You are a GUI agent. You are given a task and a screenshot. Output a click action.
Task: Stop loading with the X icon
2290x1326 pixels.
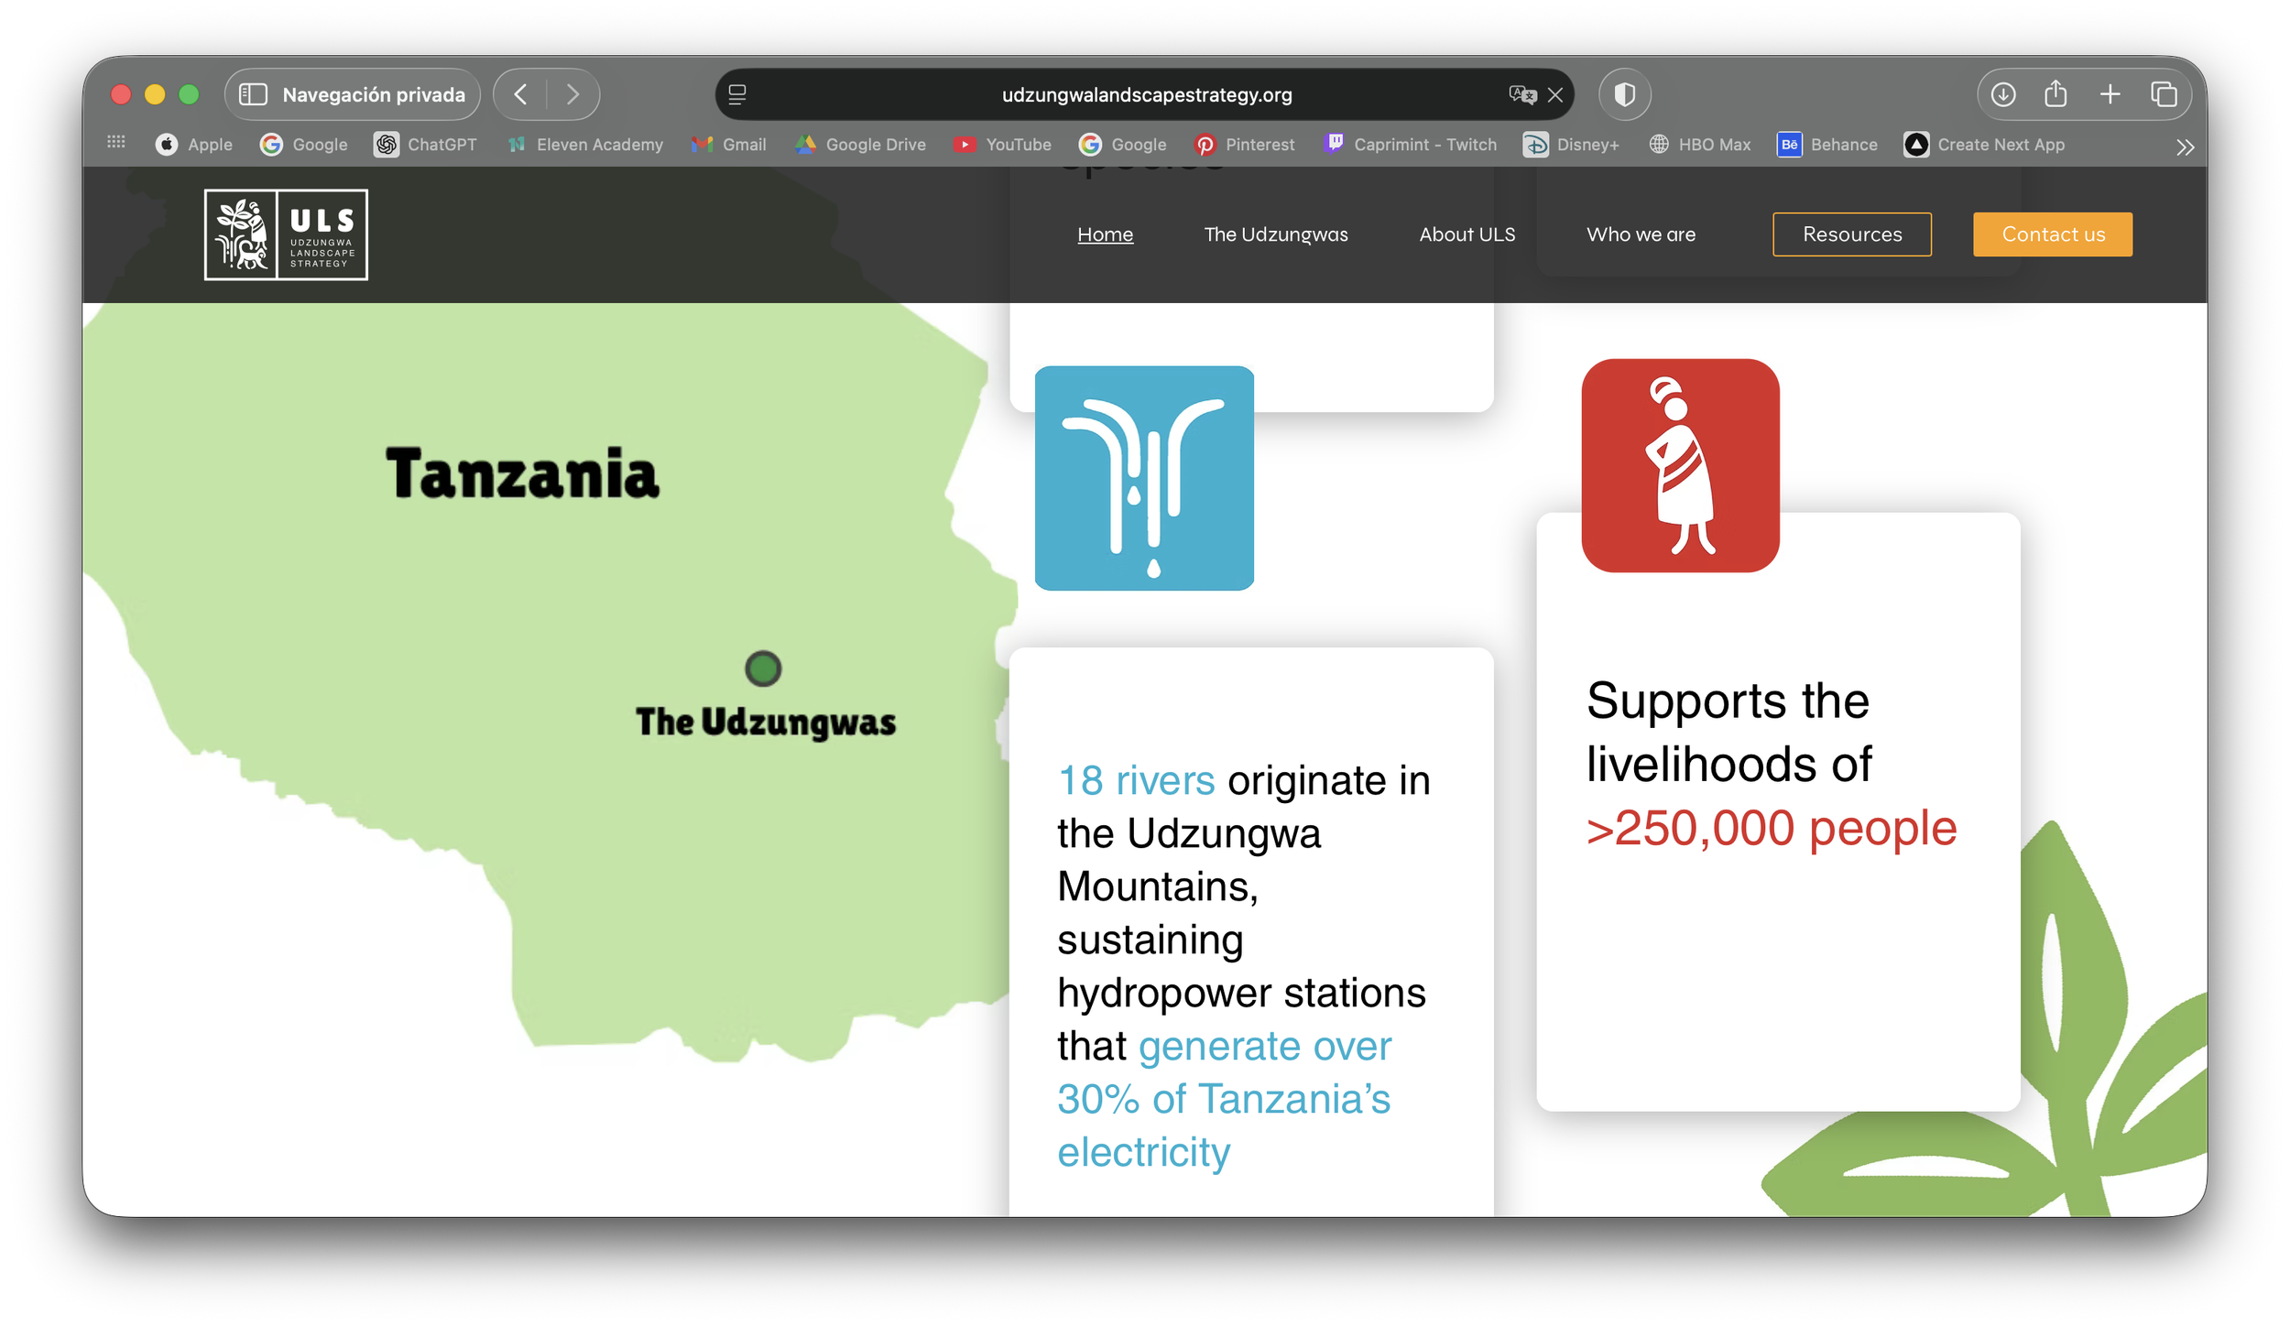coord(1555,94)
